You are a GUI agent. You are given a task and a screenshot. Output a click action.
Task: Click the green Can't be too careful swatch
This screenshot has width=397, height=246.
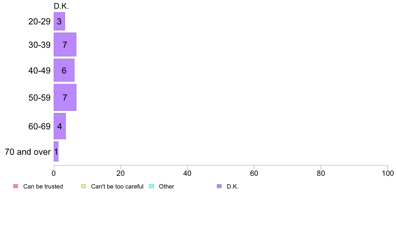pos(84,186)
